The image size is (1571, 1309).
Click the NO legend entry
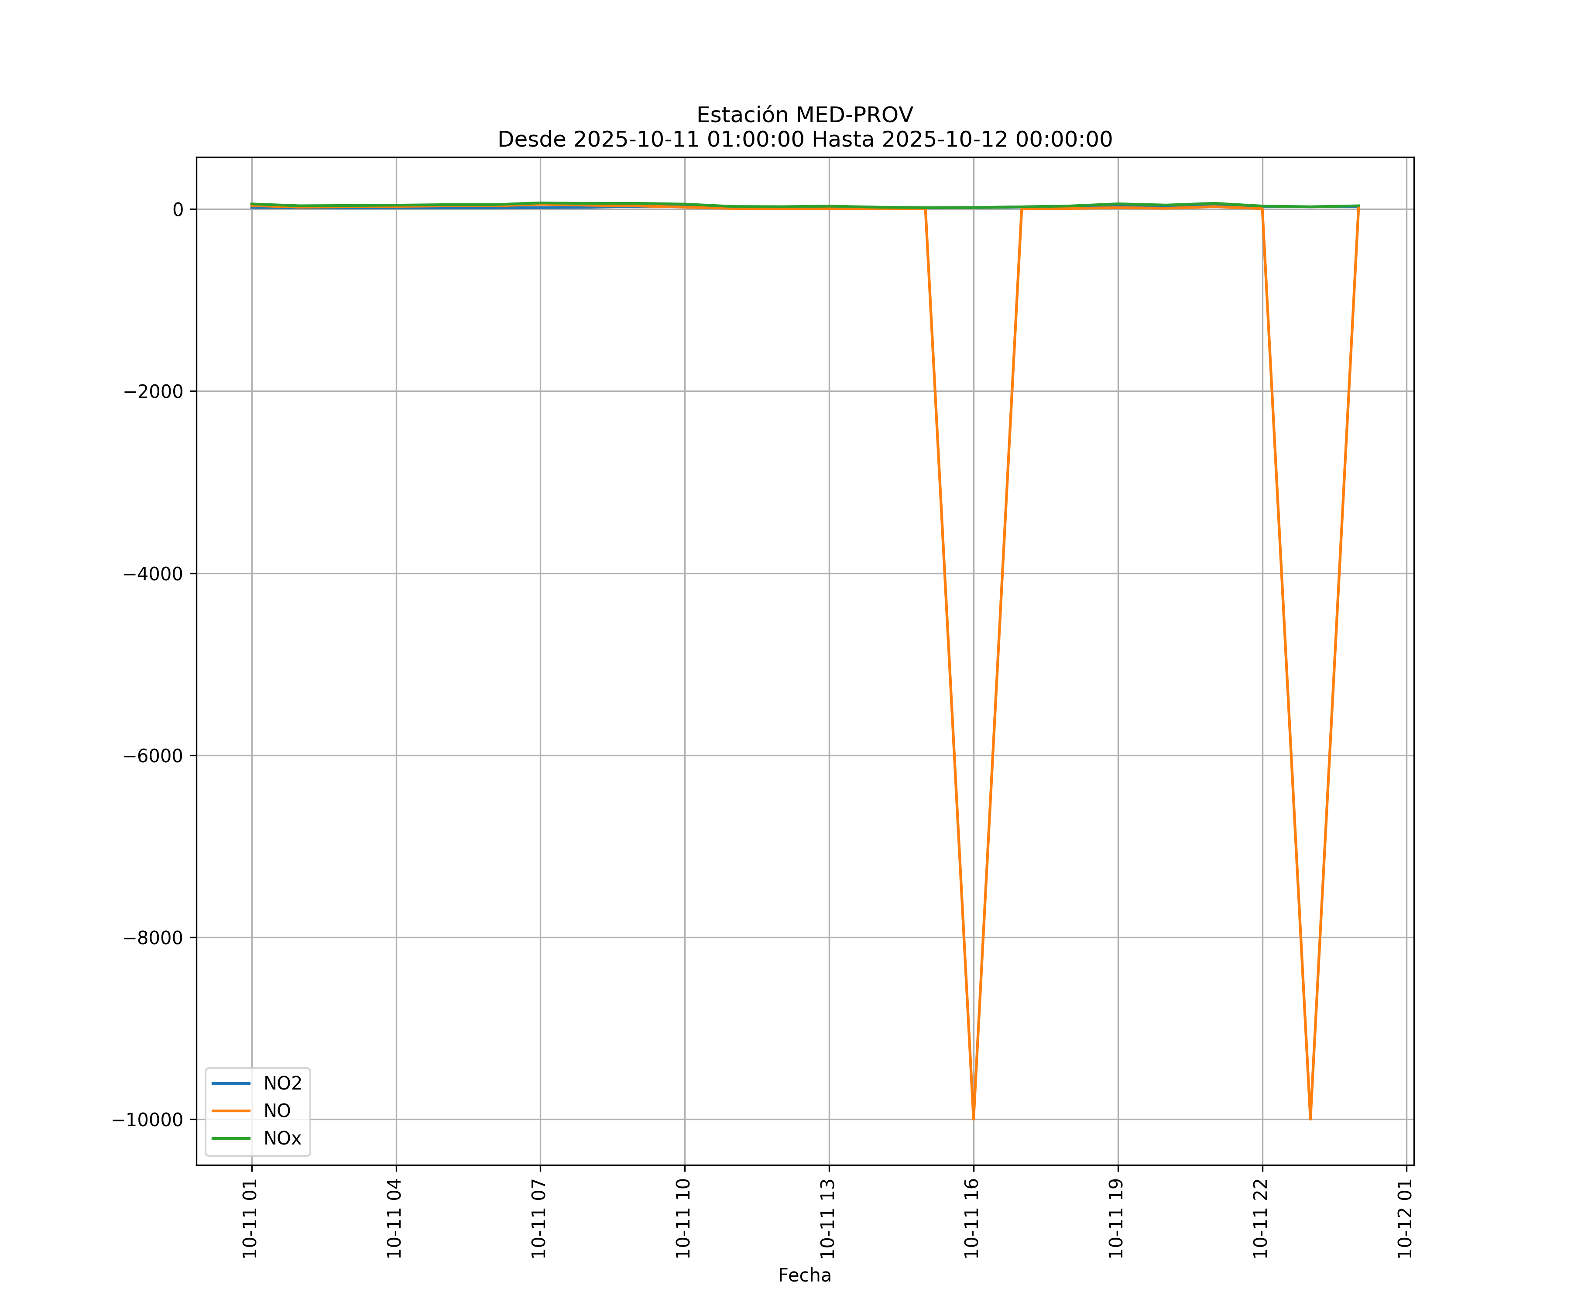pos(277,1111)
